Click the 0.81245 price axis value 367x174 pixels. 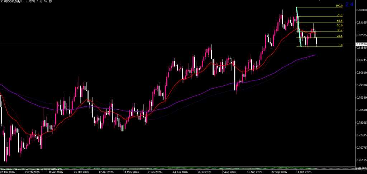[x=361, y=60]
